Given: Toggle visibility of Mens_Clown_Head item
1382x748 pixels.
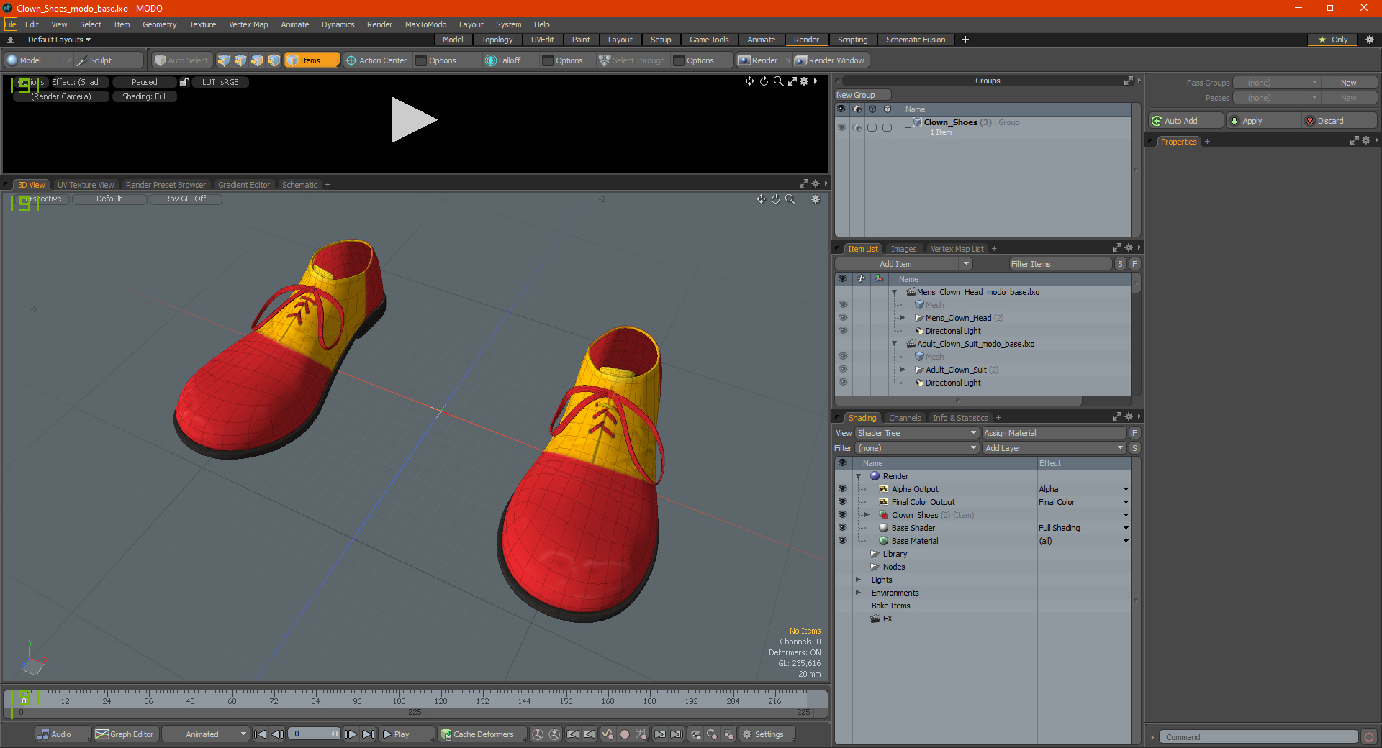Looking at the screenshot, I should [842, 317].
